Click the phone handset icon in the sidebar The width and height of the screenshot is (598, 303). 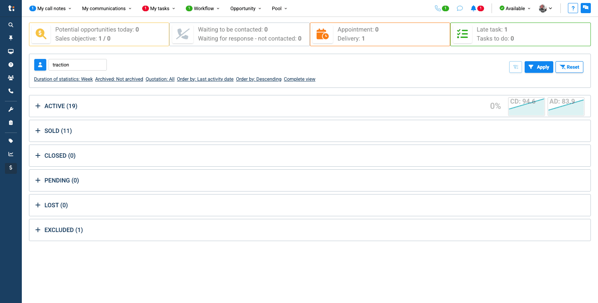11,91
